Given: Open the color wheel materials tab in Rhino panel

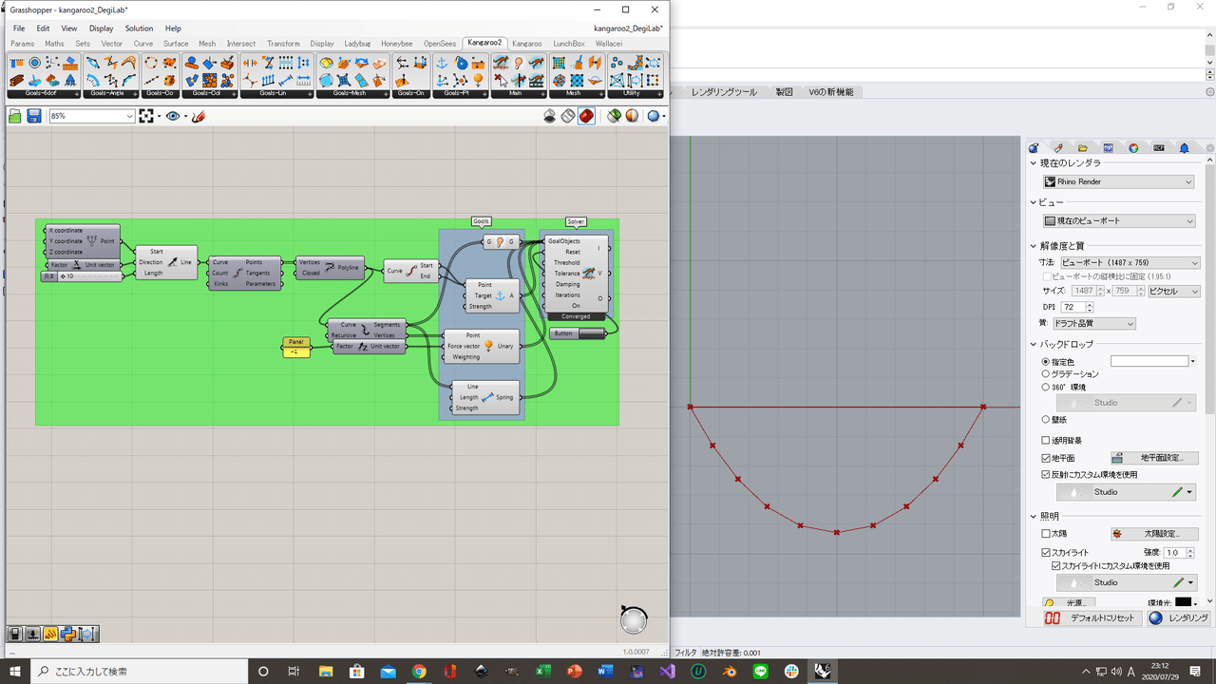Looking at the screenshot, I should click(x=1133, y=148).
